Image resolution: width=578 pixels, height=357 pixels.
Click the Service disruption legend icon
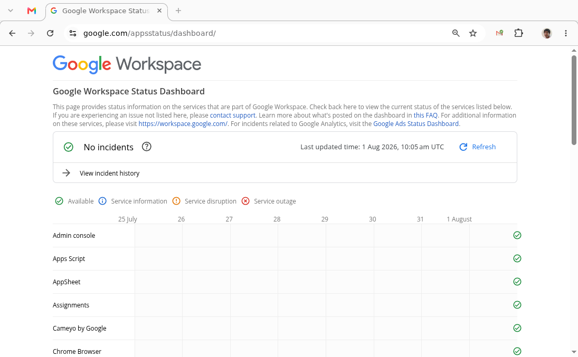point(176,201)
